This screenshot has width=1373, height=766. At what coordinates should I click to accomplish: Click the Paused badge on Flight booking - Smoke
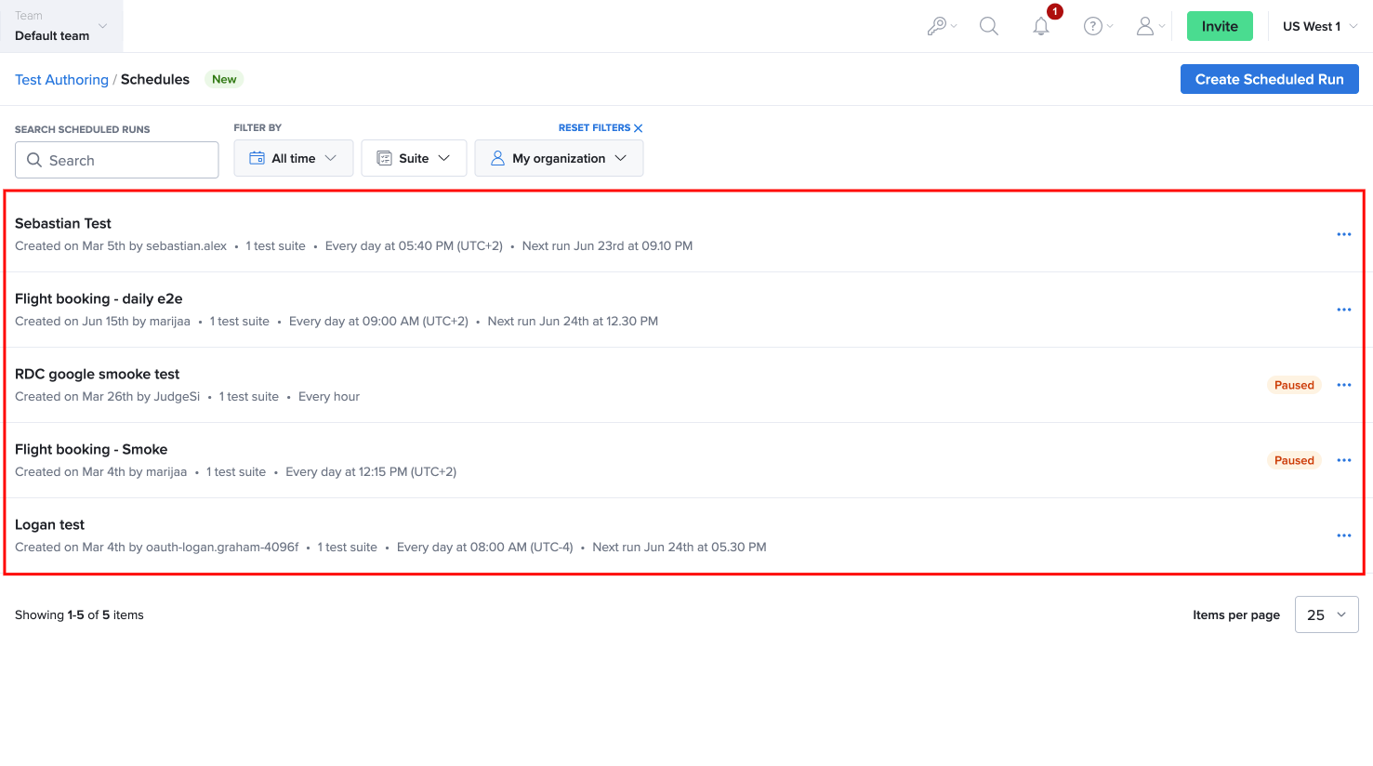[1294, 460]
